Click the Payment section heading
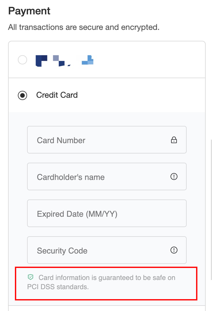Viewport: 212px width, 311px height. [29, 11]
